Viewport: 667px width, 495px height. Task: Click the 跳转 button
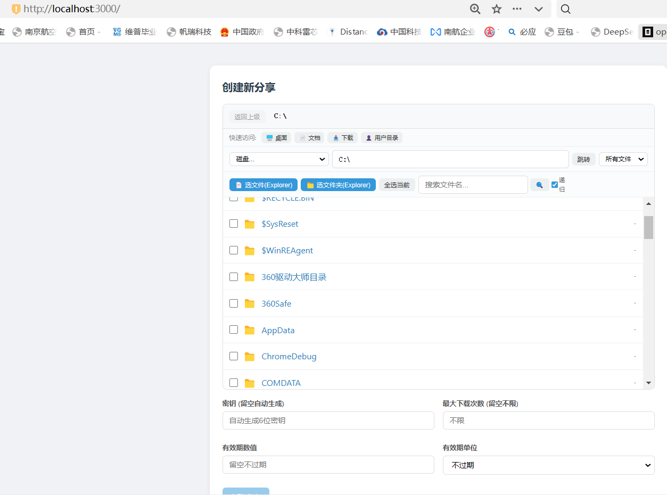click(583, 159)
